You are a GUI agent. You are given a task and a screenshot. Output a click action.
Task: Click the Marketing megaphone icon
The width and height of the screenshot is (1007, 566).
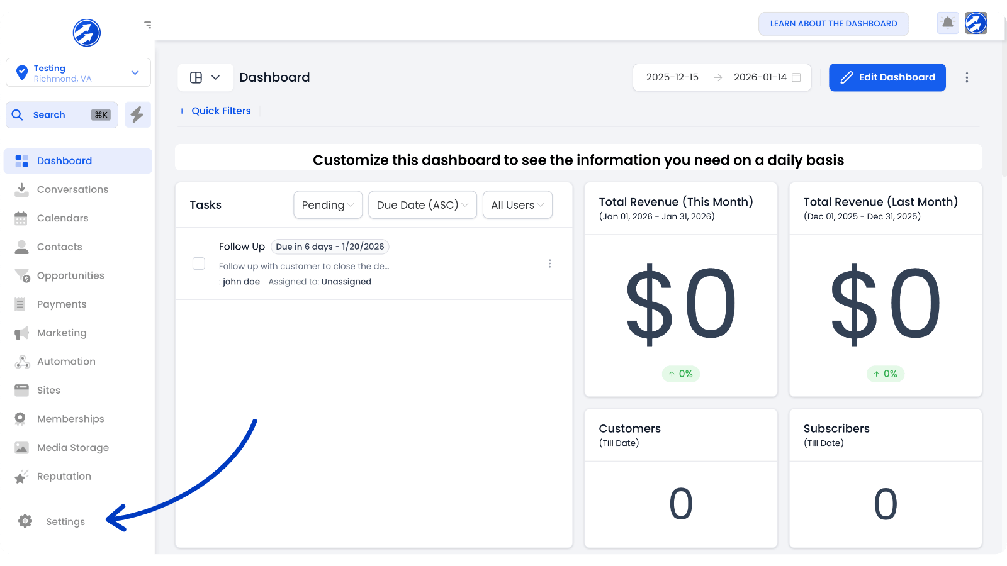click(x=21, y=333)
